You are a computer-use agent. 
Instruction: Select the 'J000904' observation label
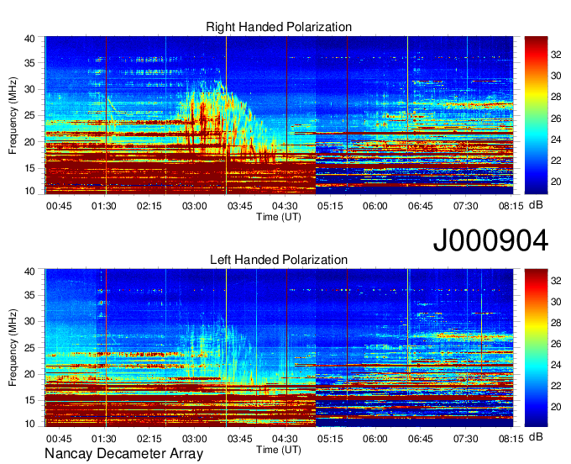pos(490,240)
